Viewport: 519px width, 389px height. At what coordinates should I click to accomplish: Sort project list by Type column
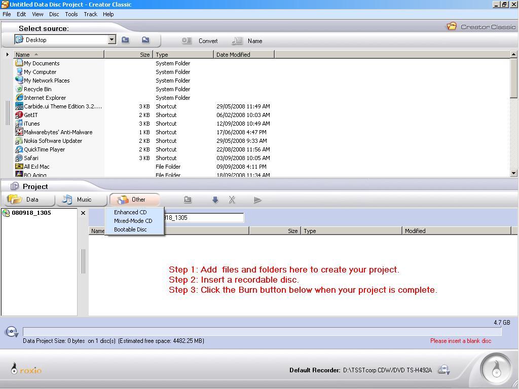351,231
